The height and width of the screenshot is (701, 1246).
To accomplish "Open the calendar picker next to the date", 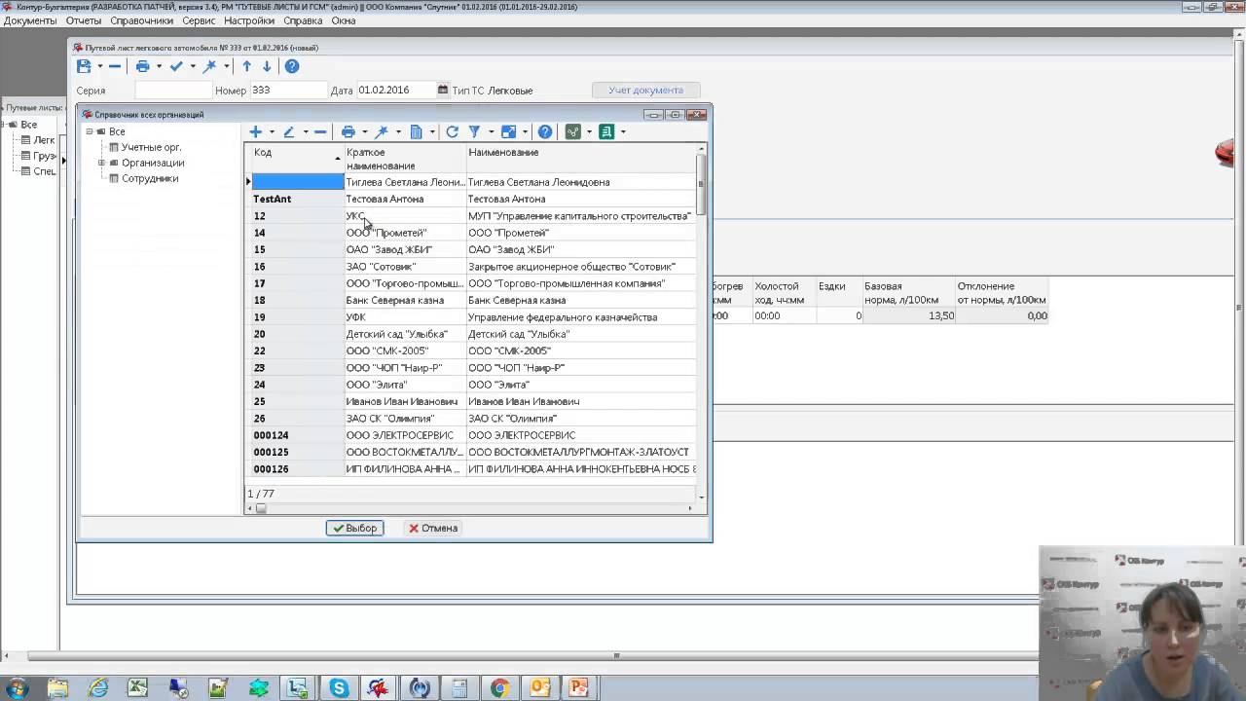I will click(x=443, y=90).
